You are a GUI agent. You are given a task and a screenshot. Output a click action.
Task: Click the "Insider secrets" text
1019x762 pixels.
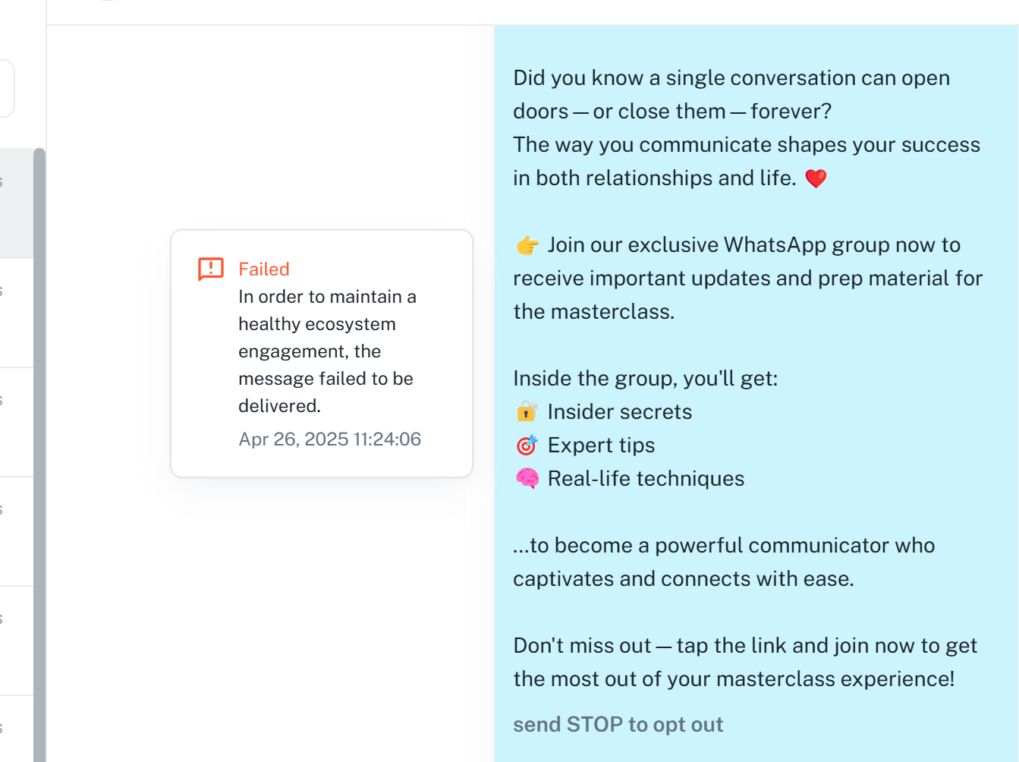[620, 412]
